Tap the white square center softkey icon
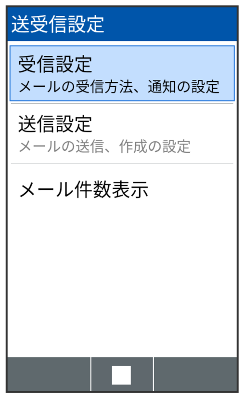Image resolution: width=244 pixels, height=398 pixels. [121, 375]
